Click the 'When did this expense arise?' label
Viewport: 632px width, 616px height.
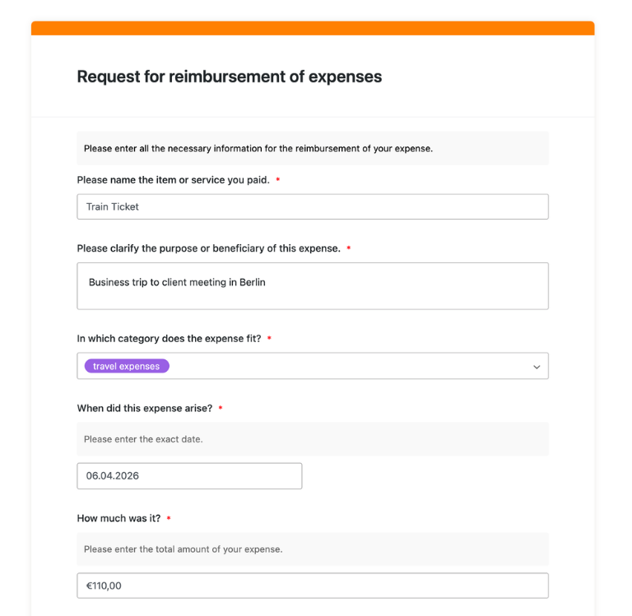[x=144, y=408]
